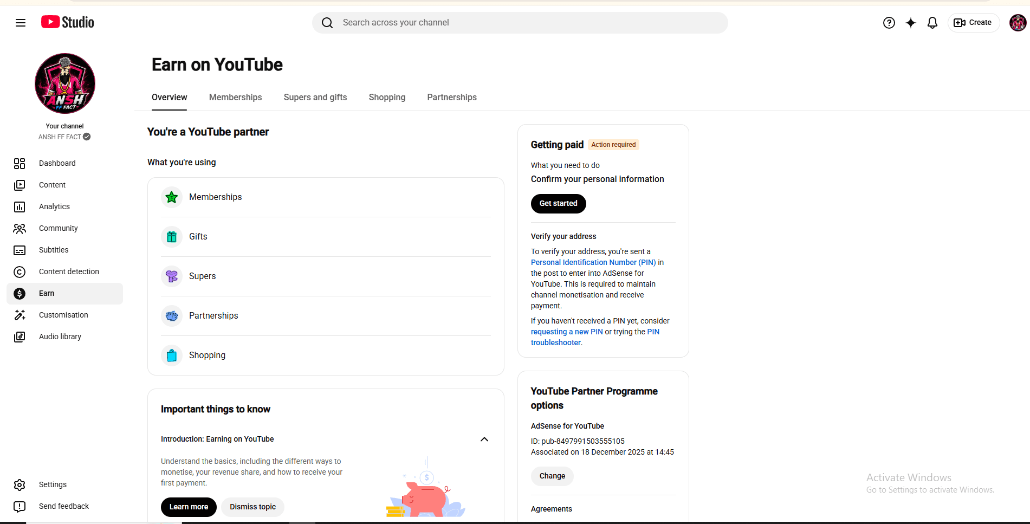Click the Partnerships handshake icon
The width and height of the screenshot is (1030, 524).
[x=172, y=316]
